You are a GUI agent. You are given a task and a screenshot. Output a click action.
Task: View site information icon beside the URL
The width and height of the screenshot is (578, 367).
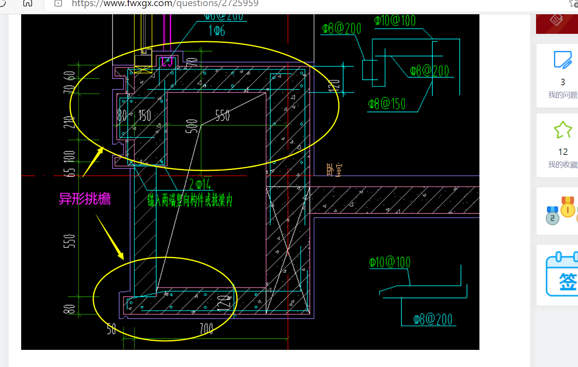pos(58,3)
